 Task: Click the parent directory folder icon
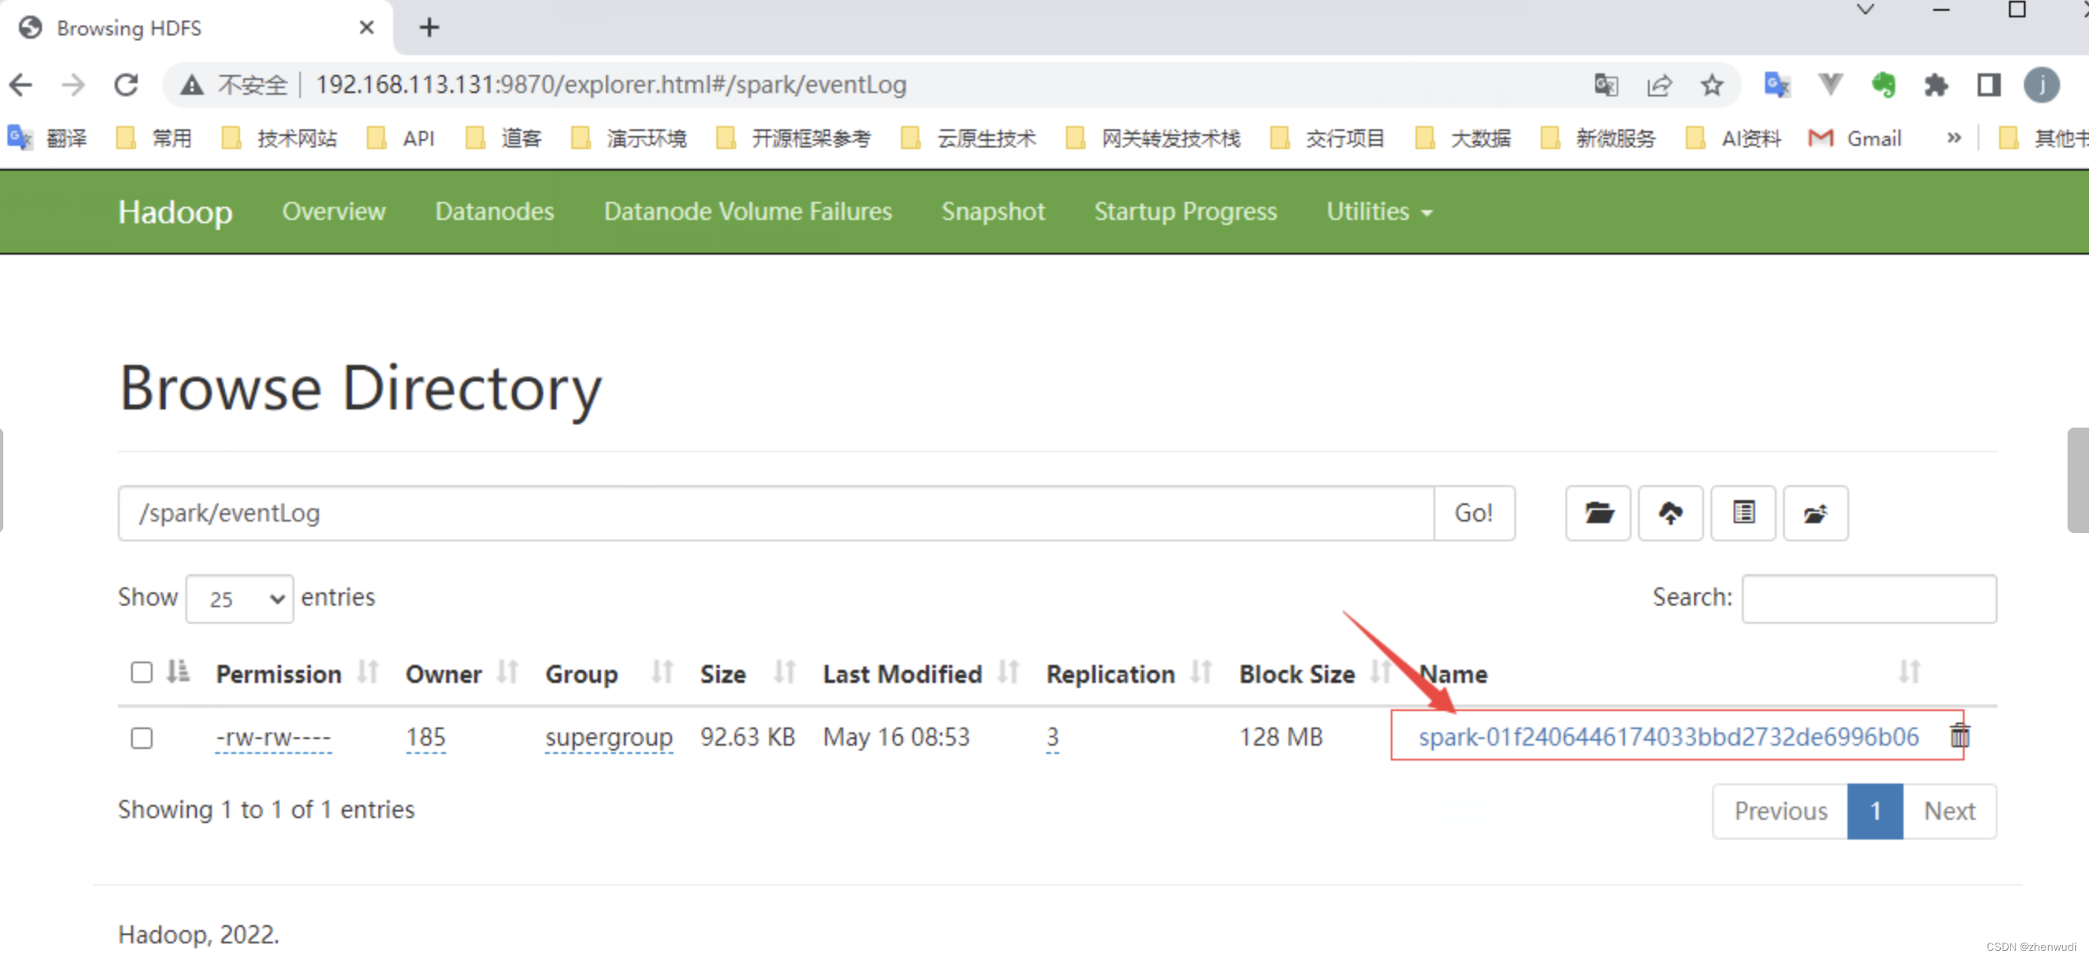pyautogui.click(x=1815, y=513)
